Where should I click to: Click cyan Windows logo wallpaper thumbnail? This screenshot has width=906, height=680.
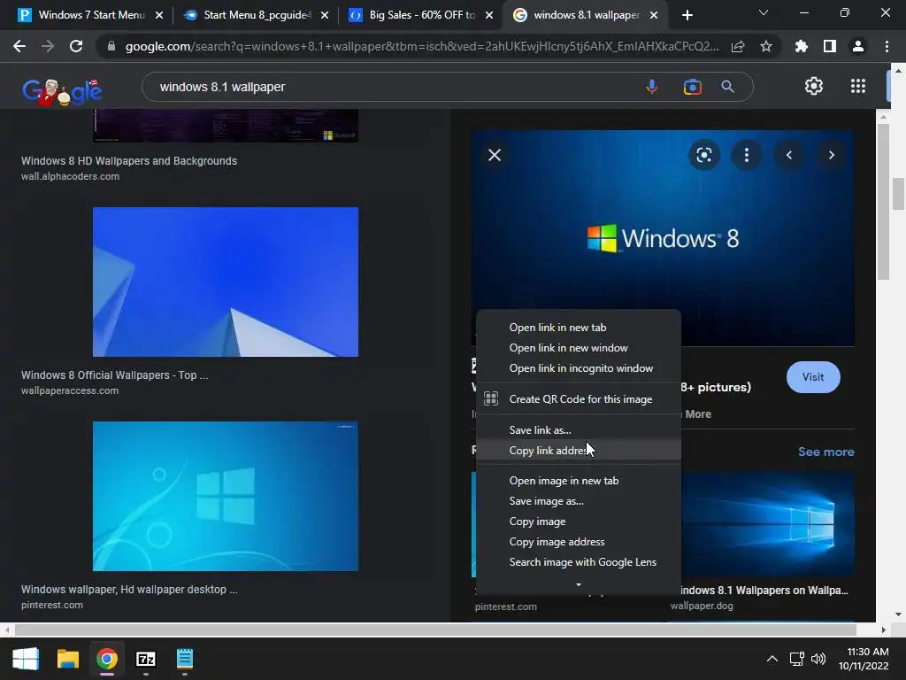pyautogui.click(x=226, y=496)
